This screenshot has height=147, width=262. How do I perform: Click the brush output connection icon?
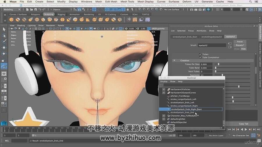230,47
